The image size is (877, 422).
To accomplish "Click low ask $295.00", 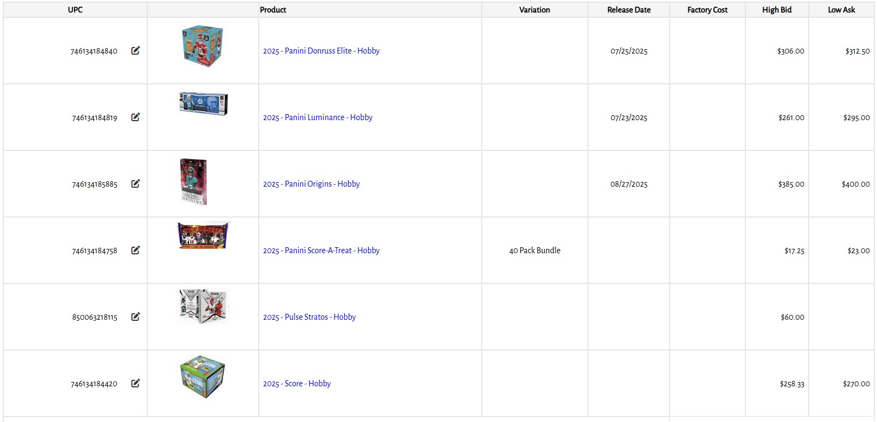I will pos(856,118).
